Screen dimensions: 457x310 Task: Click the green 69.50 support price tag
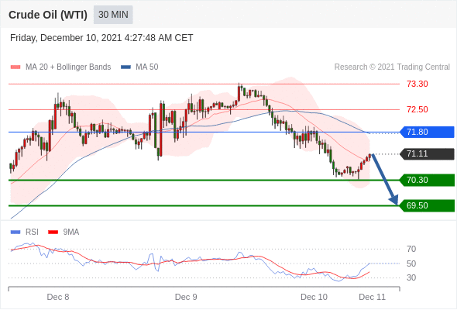427,205
